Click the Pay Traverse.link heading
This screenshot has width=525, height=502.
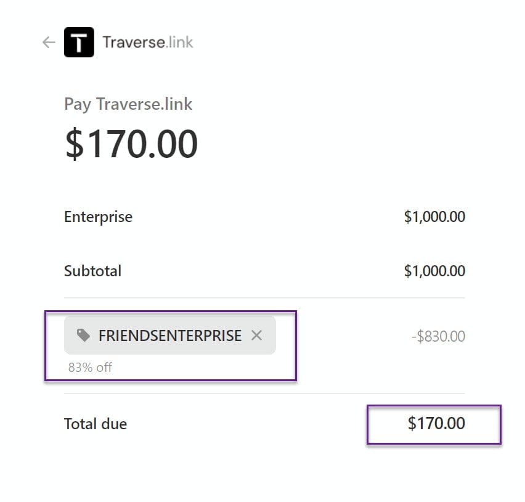point(128,104)
